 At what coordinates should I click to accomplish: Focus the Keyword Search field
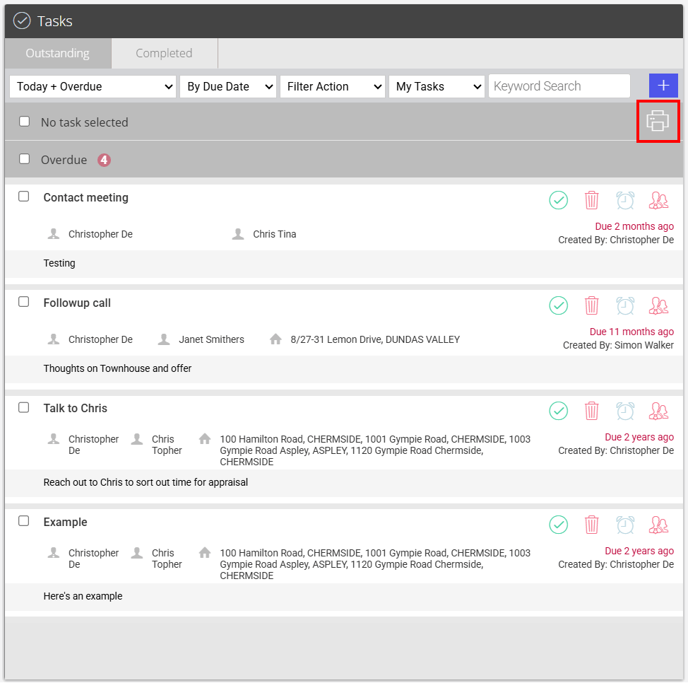pyautogui.click(x=559, y=86)
